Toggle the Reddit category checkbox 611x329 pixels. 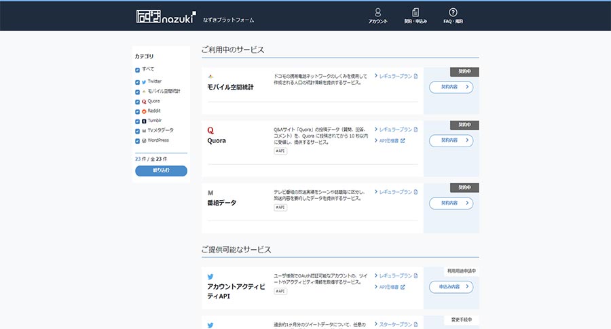click(x=138, y=111)
